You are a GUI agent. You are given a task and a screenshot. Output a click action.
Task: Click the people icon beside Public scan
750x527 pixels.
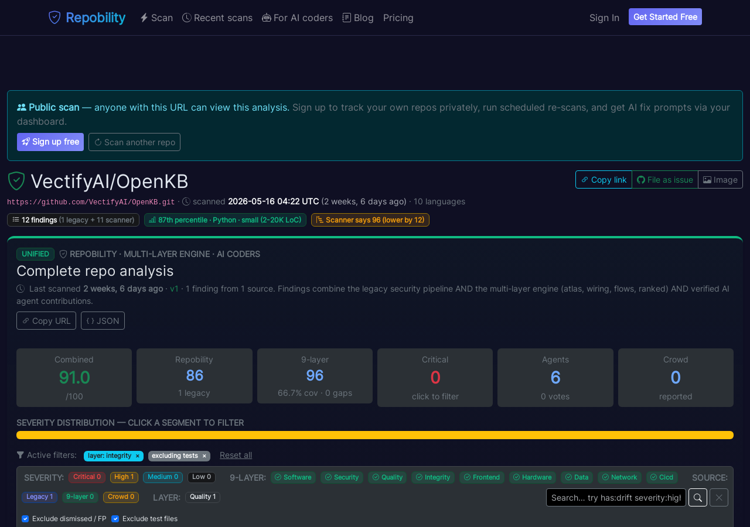[22, 107]
